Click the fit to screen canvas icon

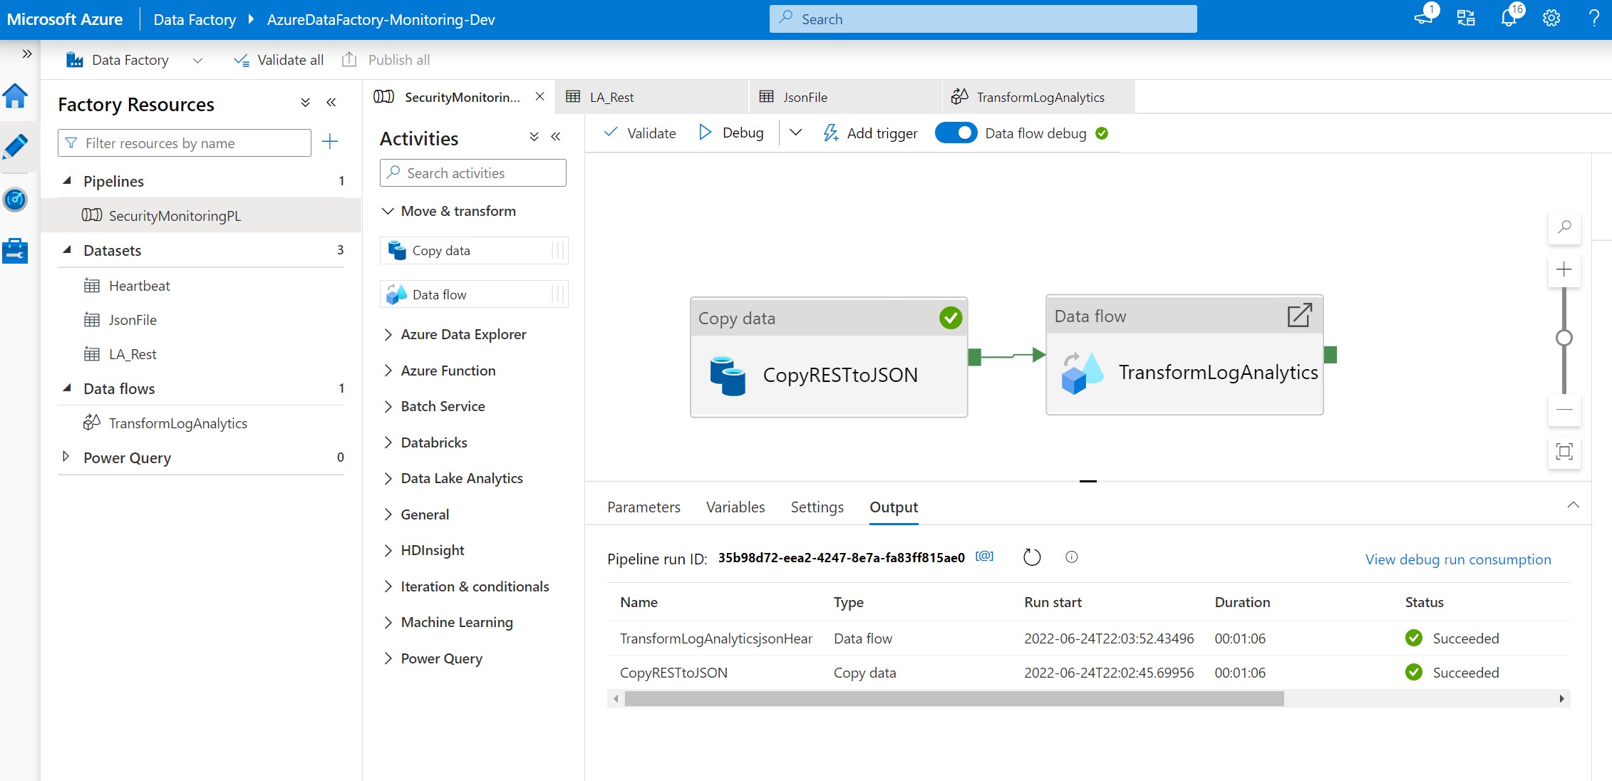click(x=1564, y=452)
